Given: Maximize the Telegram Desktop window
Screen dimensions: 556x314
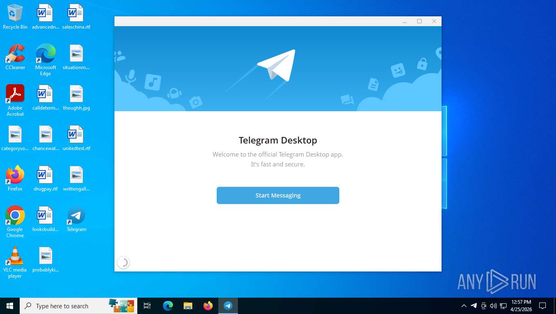Looking at the screenshot, I should point(419,21).
